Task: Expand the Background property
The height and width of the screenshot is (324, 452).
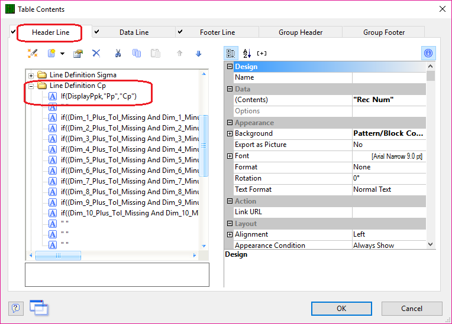Action: 230,134
